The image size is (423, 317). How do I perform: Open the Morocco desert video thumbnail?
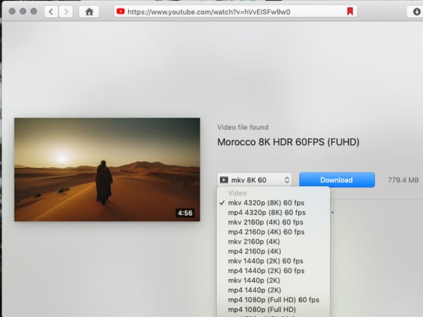[107, 169]
